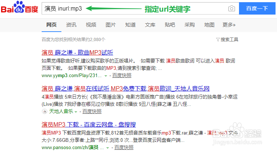Viewport: 277px width, 152px height.
Task: Open 百度快照 for pansoso result
Action: click(x=124, y=147)
